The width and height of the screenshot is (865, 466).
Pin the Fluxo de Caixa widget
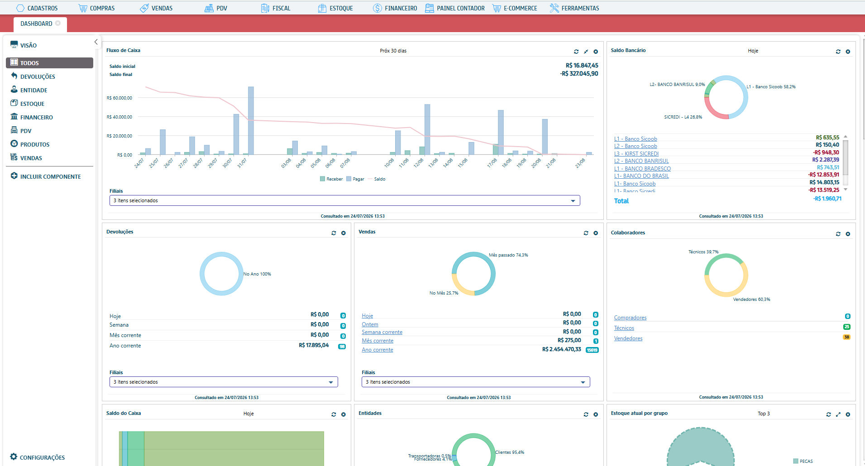coord(586,52)
